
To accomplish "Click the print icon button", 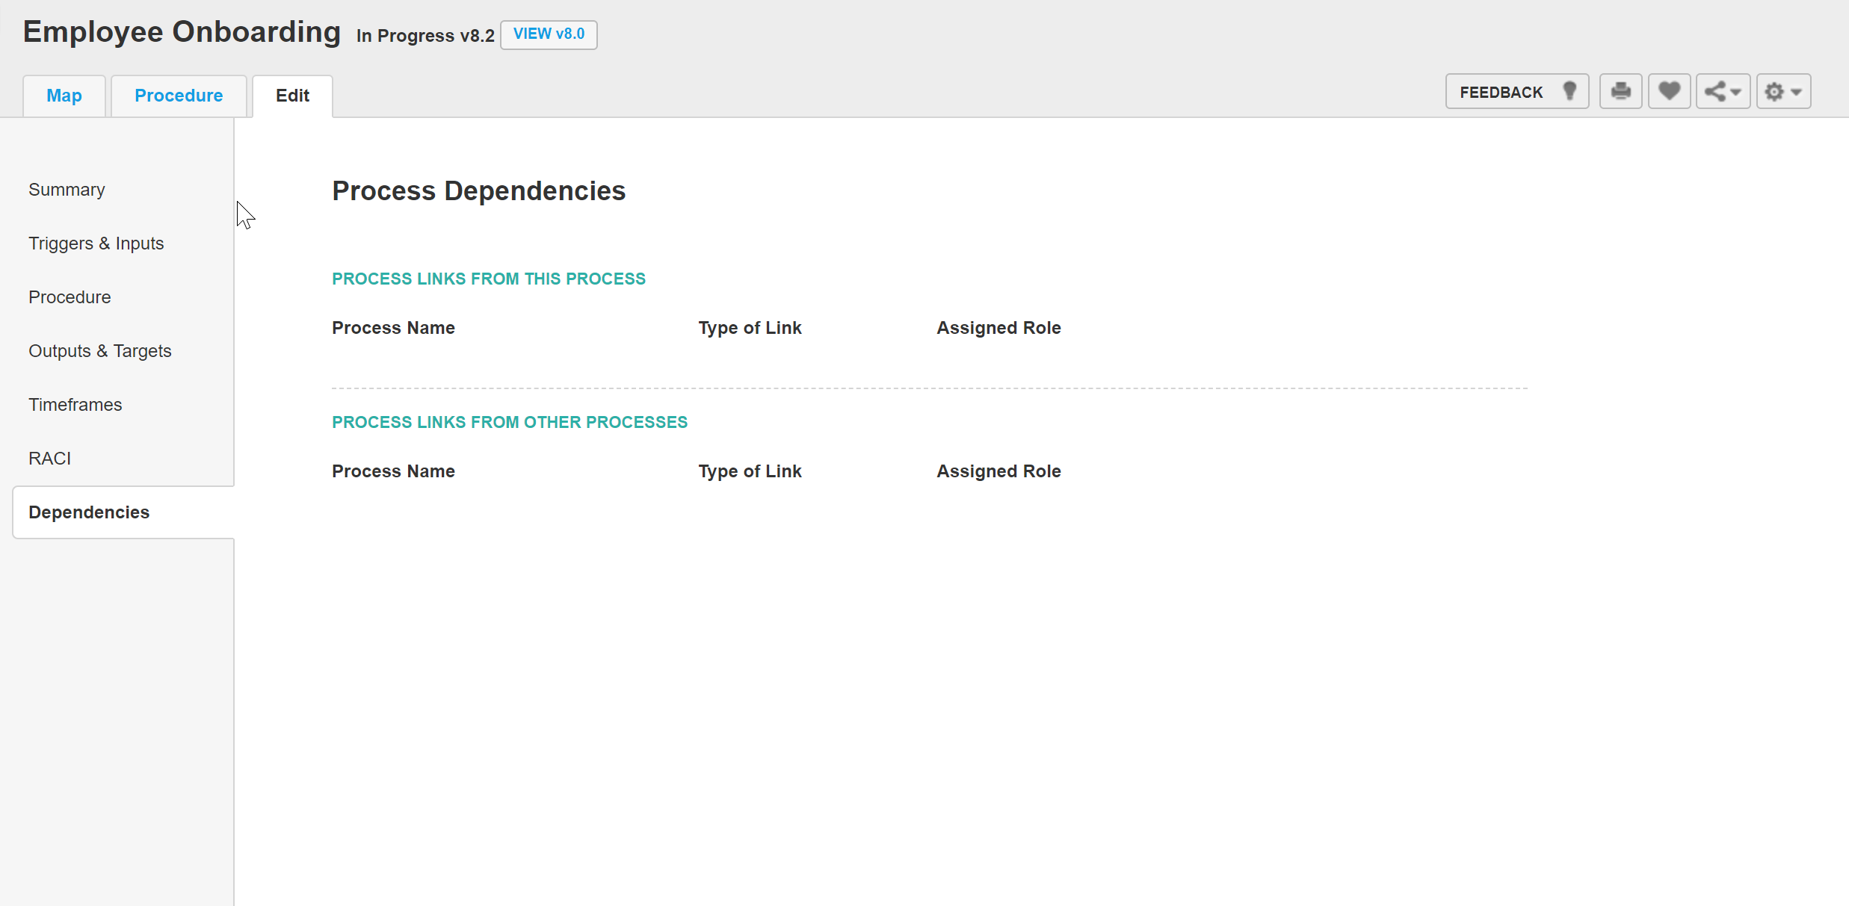I will (1620, 92).
